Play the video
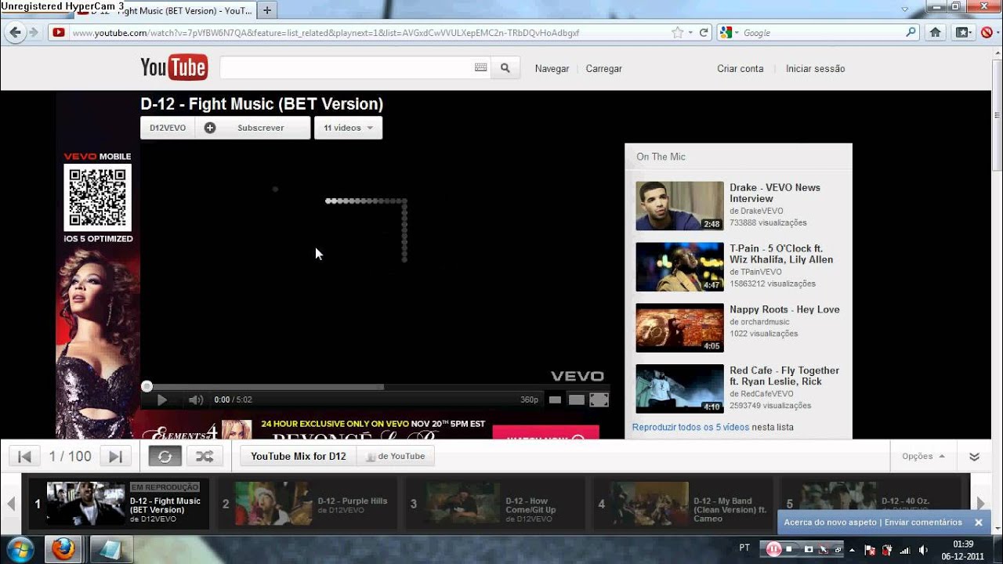The height and width of the screenshot is (564, 1003). [x=161, y=399]
